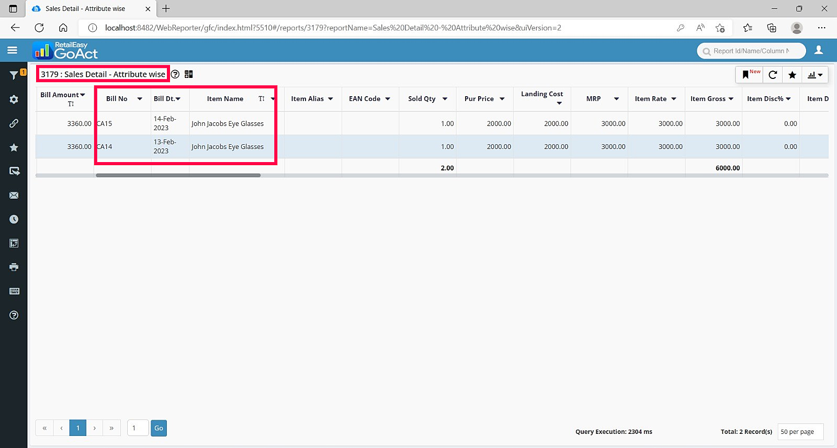Go to previous page with ‹ button
837x448 pixels.
pos(61,428)
